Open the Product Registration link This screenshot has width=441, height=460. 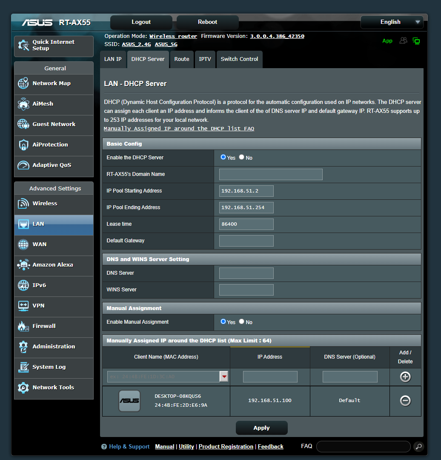pyautogui.click(x=226, y=446)
